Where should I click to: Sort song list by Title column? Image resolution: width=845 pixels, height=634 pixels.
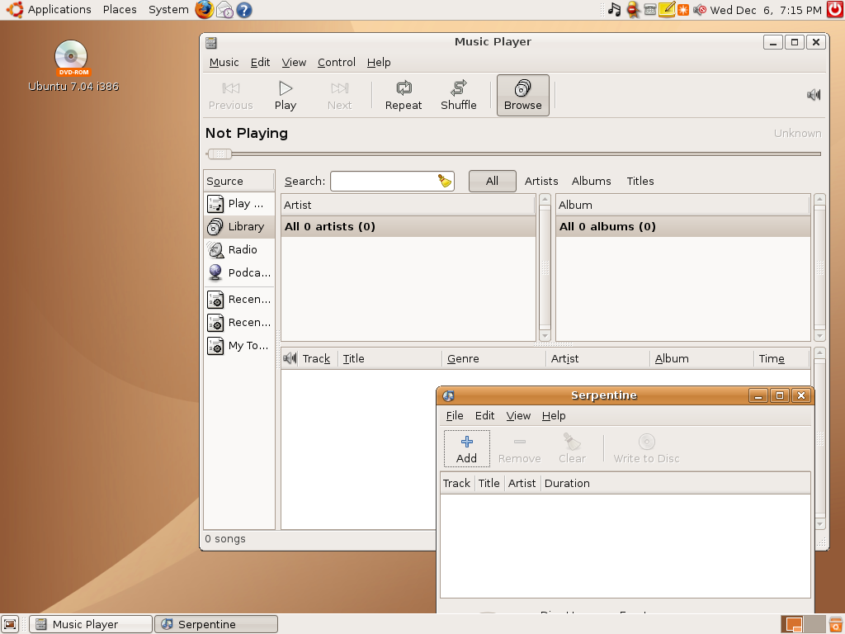click(389, 358)
